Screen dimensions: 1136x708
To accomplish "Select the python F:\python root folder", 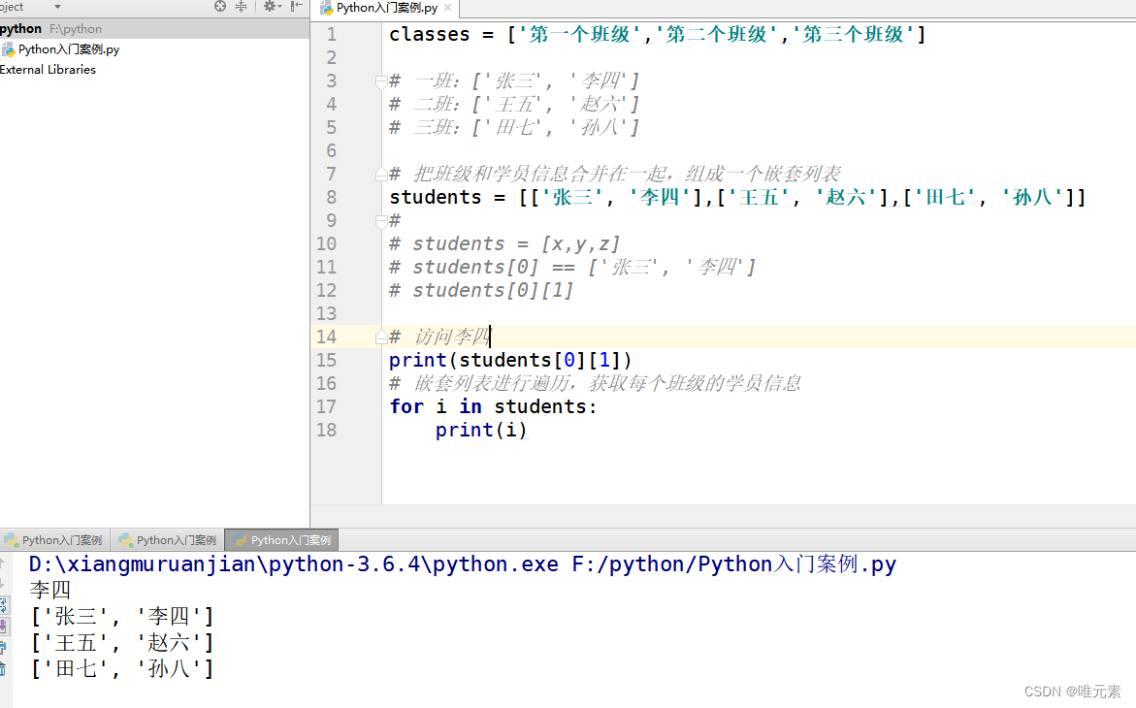I will click(154, 29).
